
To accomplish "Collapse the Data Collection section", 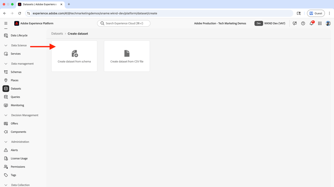I will (6, 185).
